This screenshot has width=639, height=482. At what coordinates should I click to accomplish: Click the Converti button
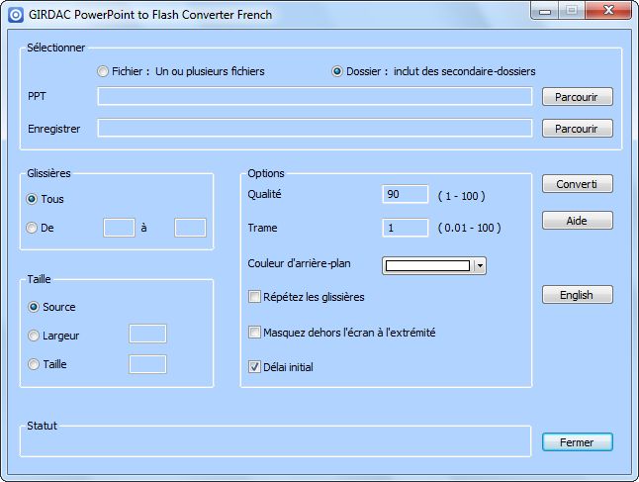[x=577, y=184]
